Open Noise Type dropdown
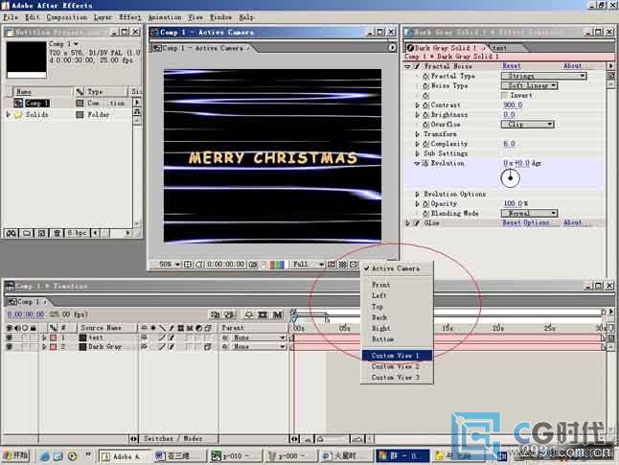The width and height of the screenshot is (619, 465). (x=529, y=85)
